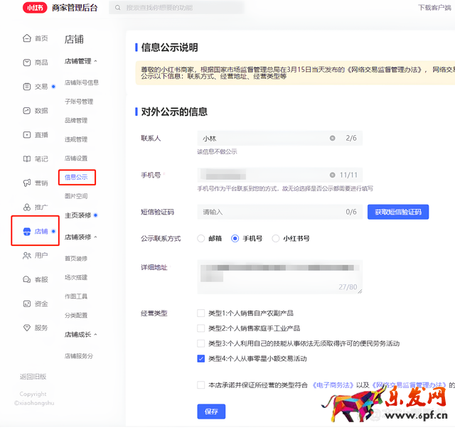Click the 短信验证码 input field
Image resolution: width=455 pixels, height=430 pixels.
pos(270,212)
